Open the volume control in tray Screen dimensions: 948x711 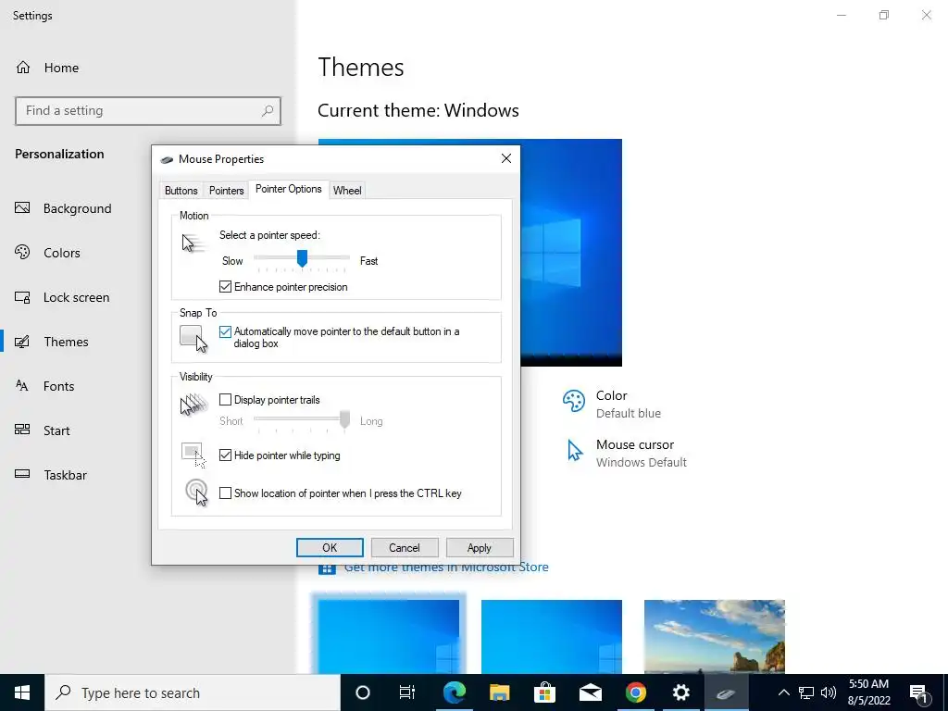click(x=829, y=692)
